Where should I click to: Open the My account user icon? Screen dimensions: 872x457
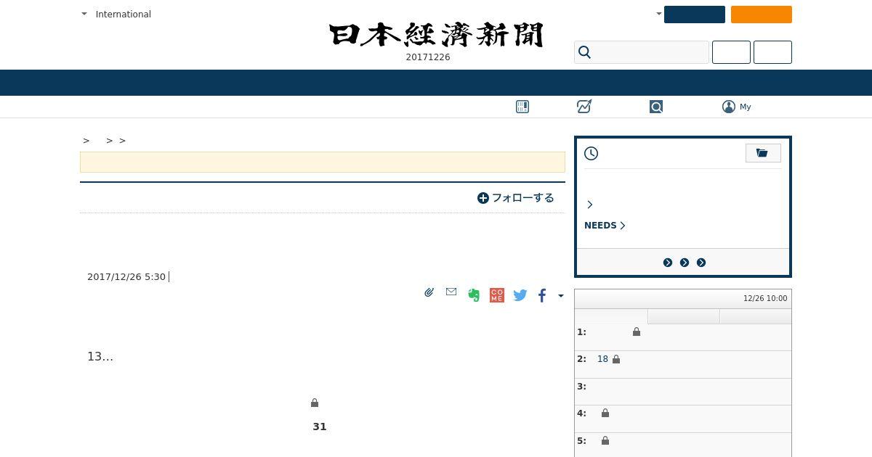point(729,107)
